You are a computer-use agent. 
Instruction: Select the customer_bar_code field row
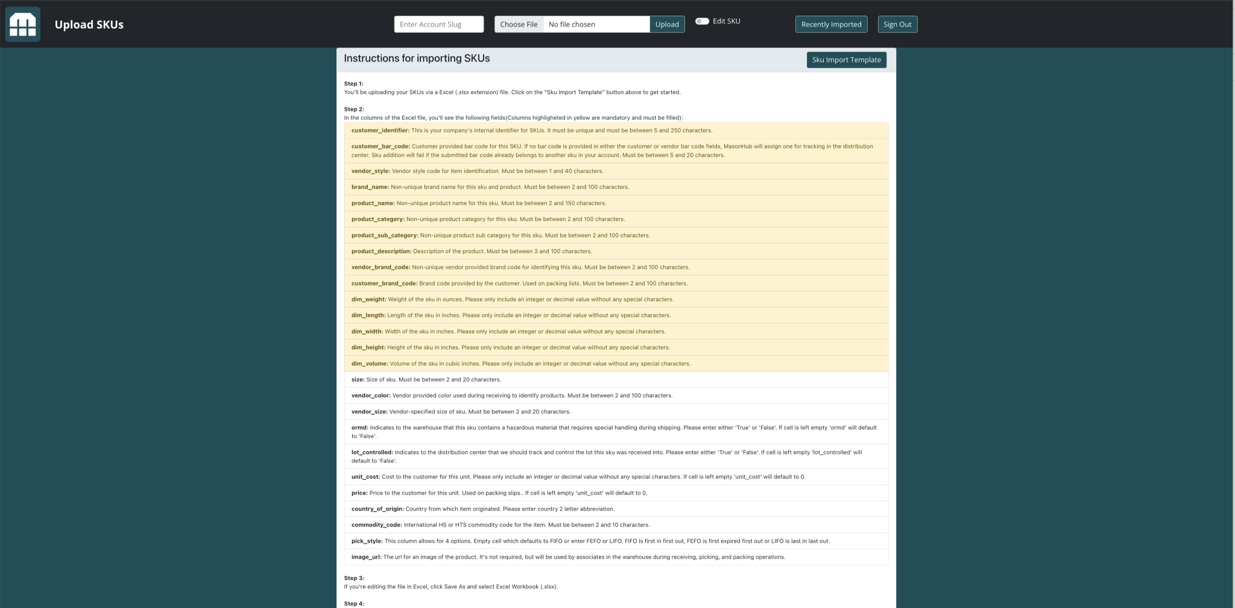[x=616, y=151]
